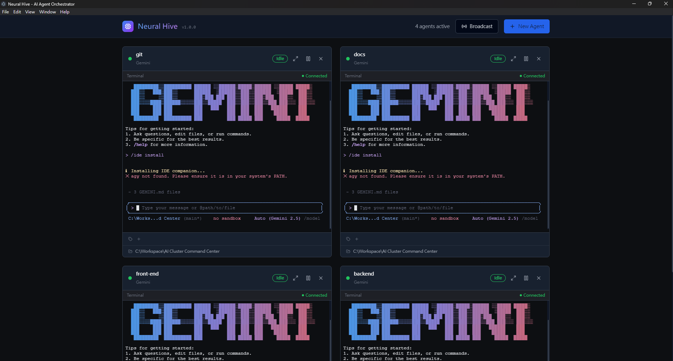Toggle pause on the backend agent

(526, 278)
